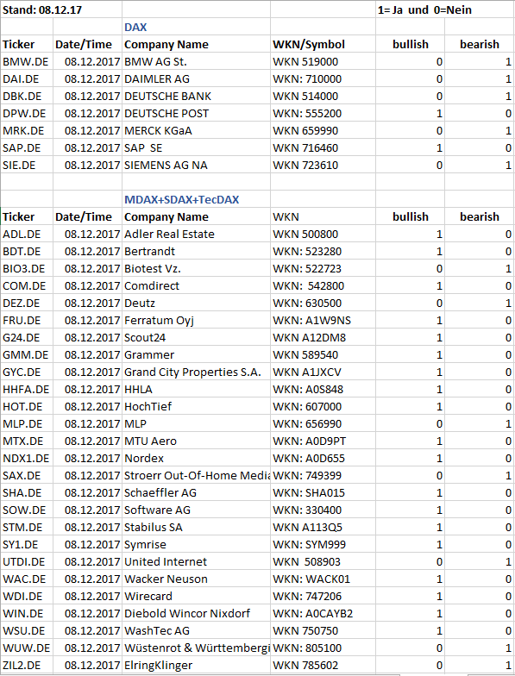Screen dimensions: 515x676
Task: Click WKN: A1W9NS cell for Ferratum
Action: [x=323, y=321]
